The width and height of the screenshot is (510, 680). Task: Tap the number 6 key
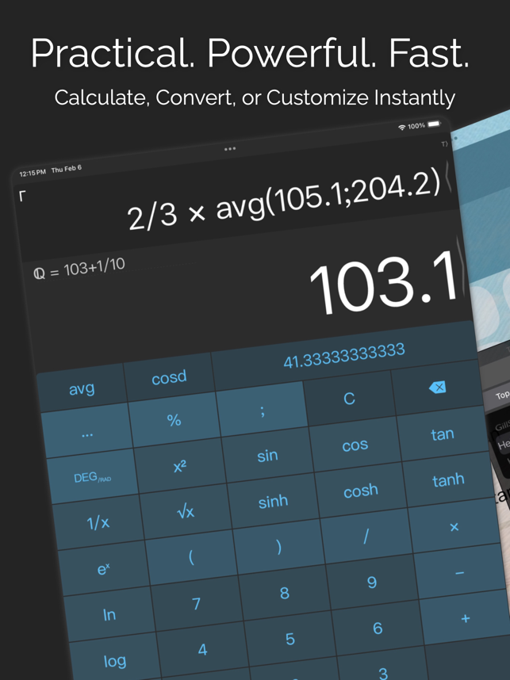coord(378,628)
